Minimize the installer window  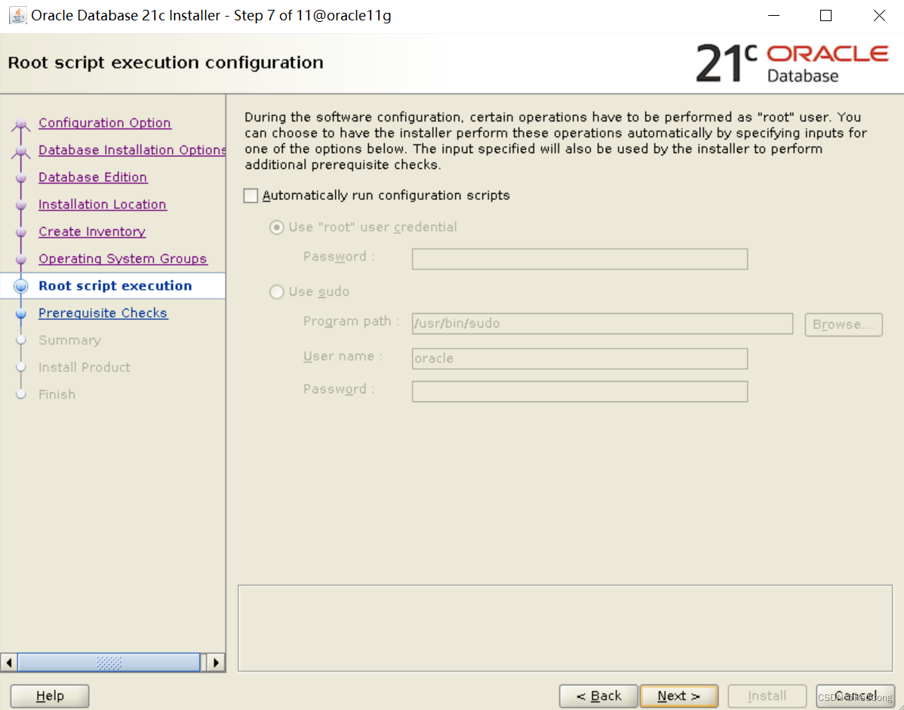(773, 16)
